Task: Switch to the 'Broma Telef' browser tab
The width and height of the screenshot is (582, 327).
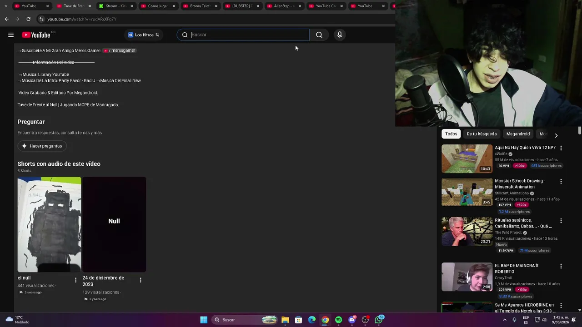Action: click(x=200, y=6)
